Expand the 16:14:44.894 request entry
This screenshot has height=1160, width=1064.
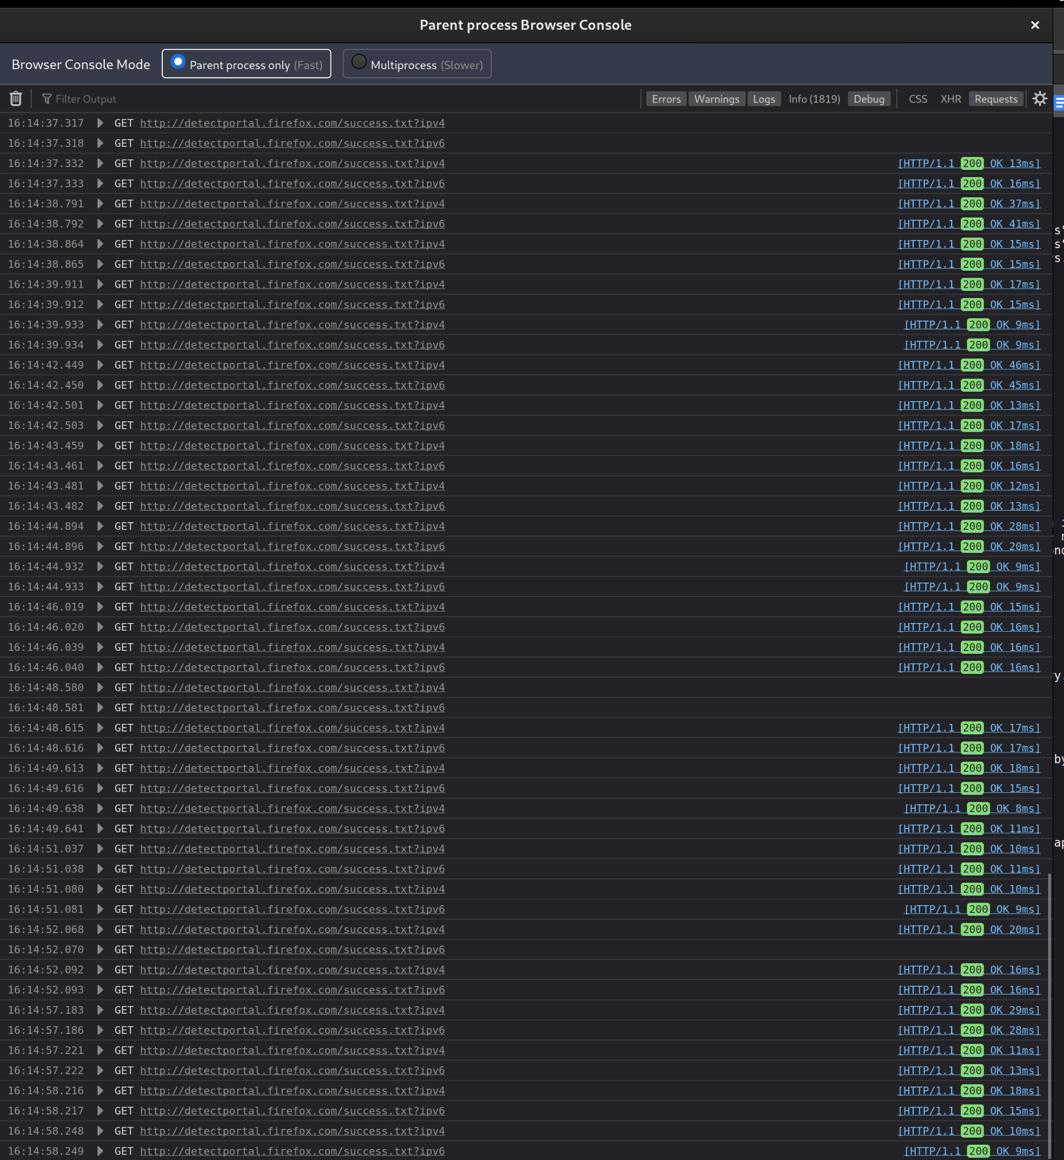[100, 526]
